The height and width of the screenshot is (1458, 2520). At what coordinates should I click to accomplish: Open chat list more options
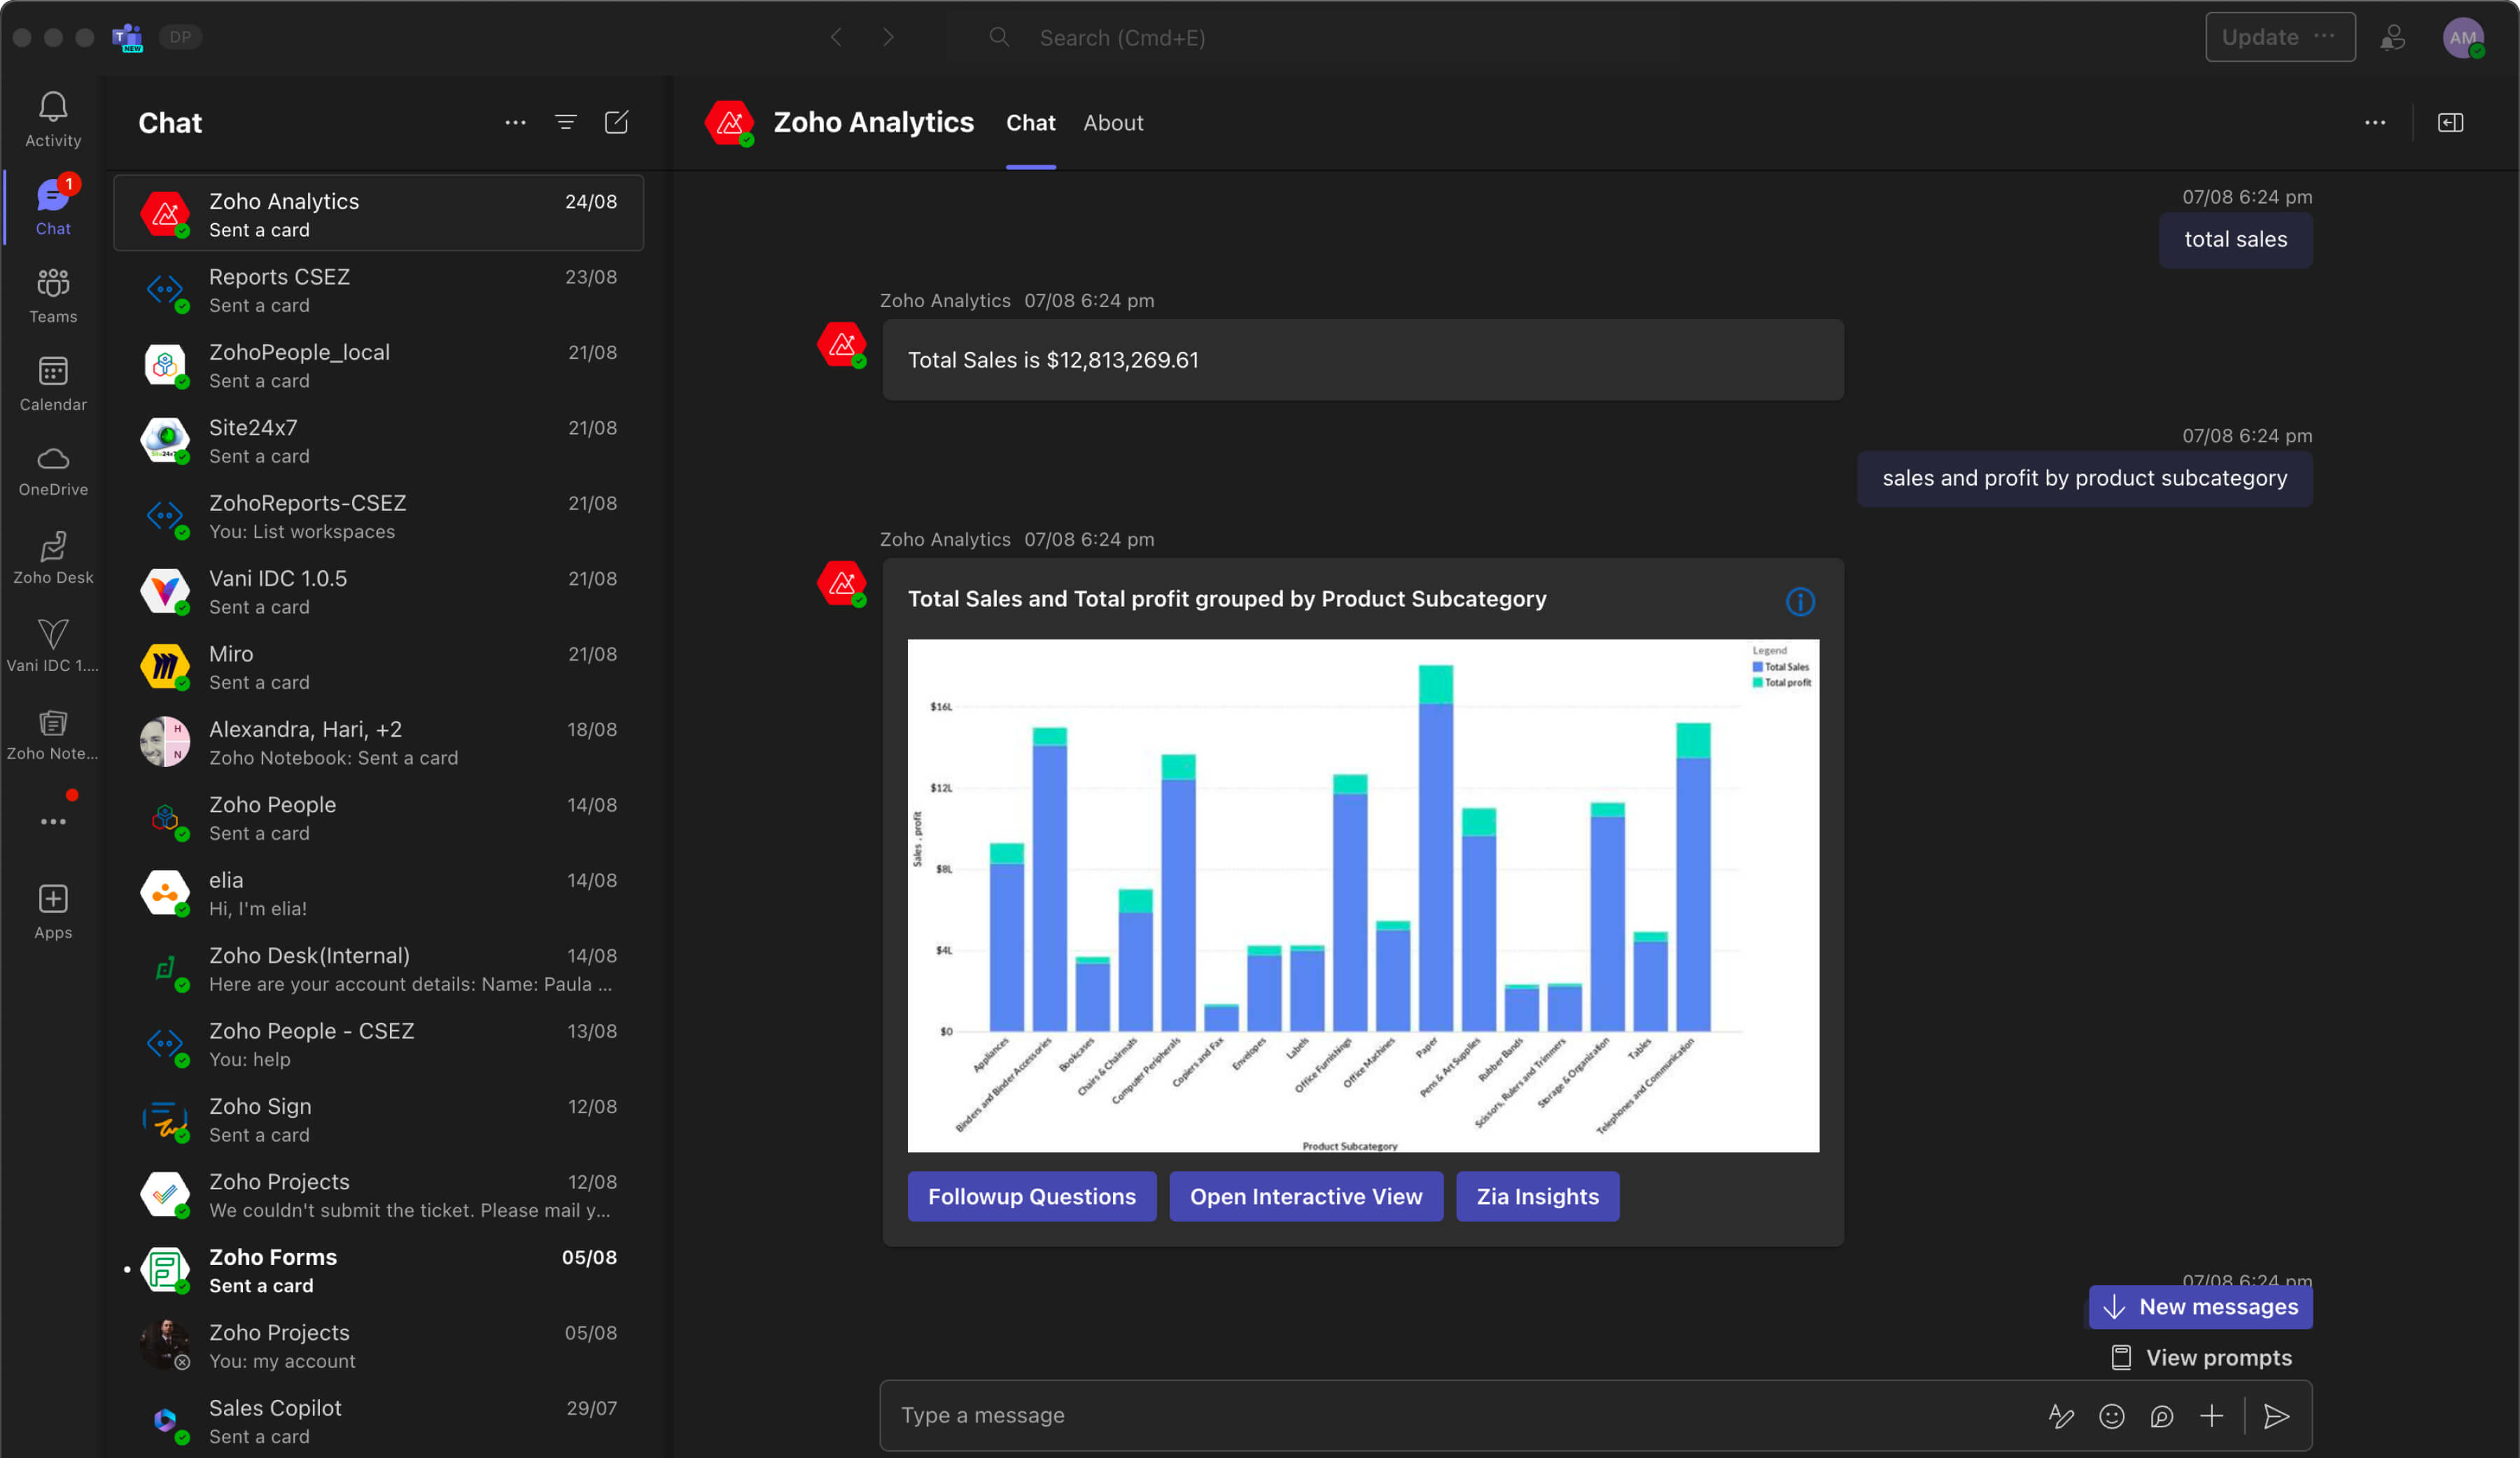(515, 123)
